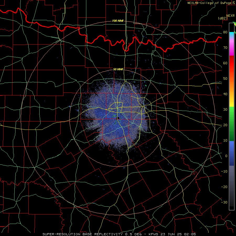Image resolution: width=236 pixels, height=236 pixels.
Task: Select the -10 value on dBZ scale
Action: [x=224, y=171]
